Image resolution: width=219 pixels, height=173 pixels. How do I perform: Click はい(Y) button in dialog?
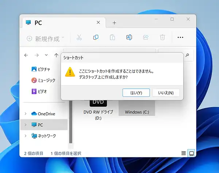point(136,93)
